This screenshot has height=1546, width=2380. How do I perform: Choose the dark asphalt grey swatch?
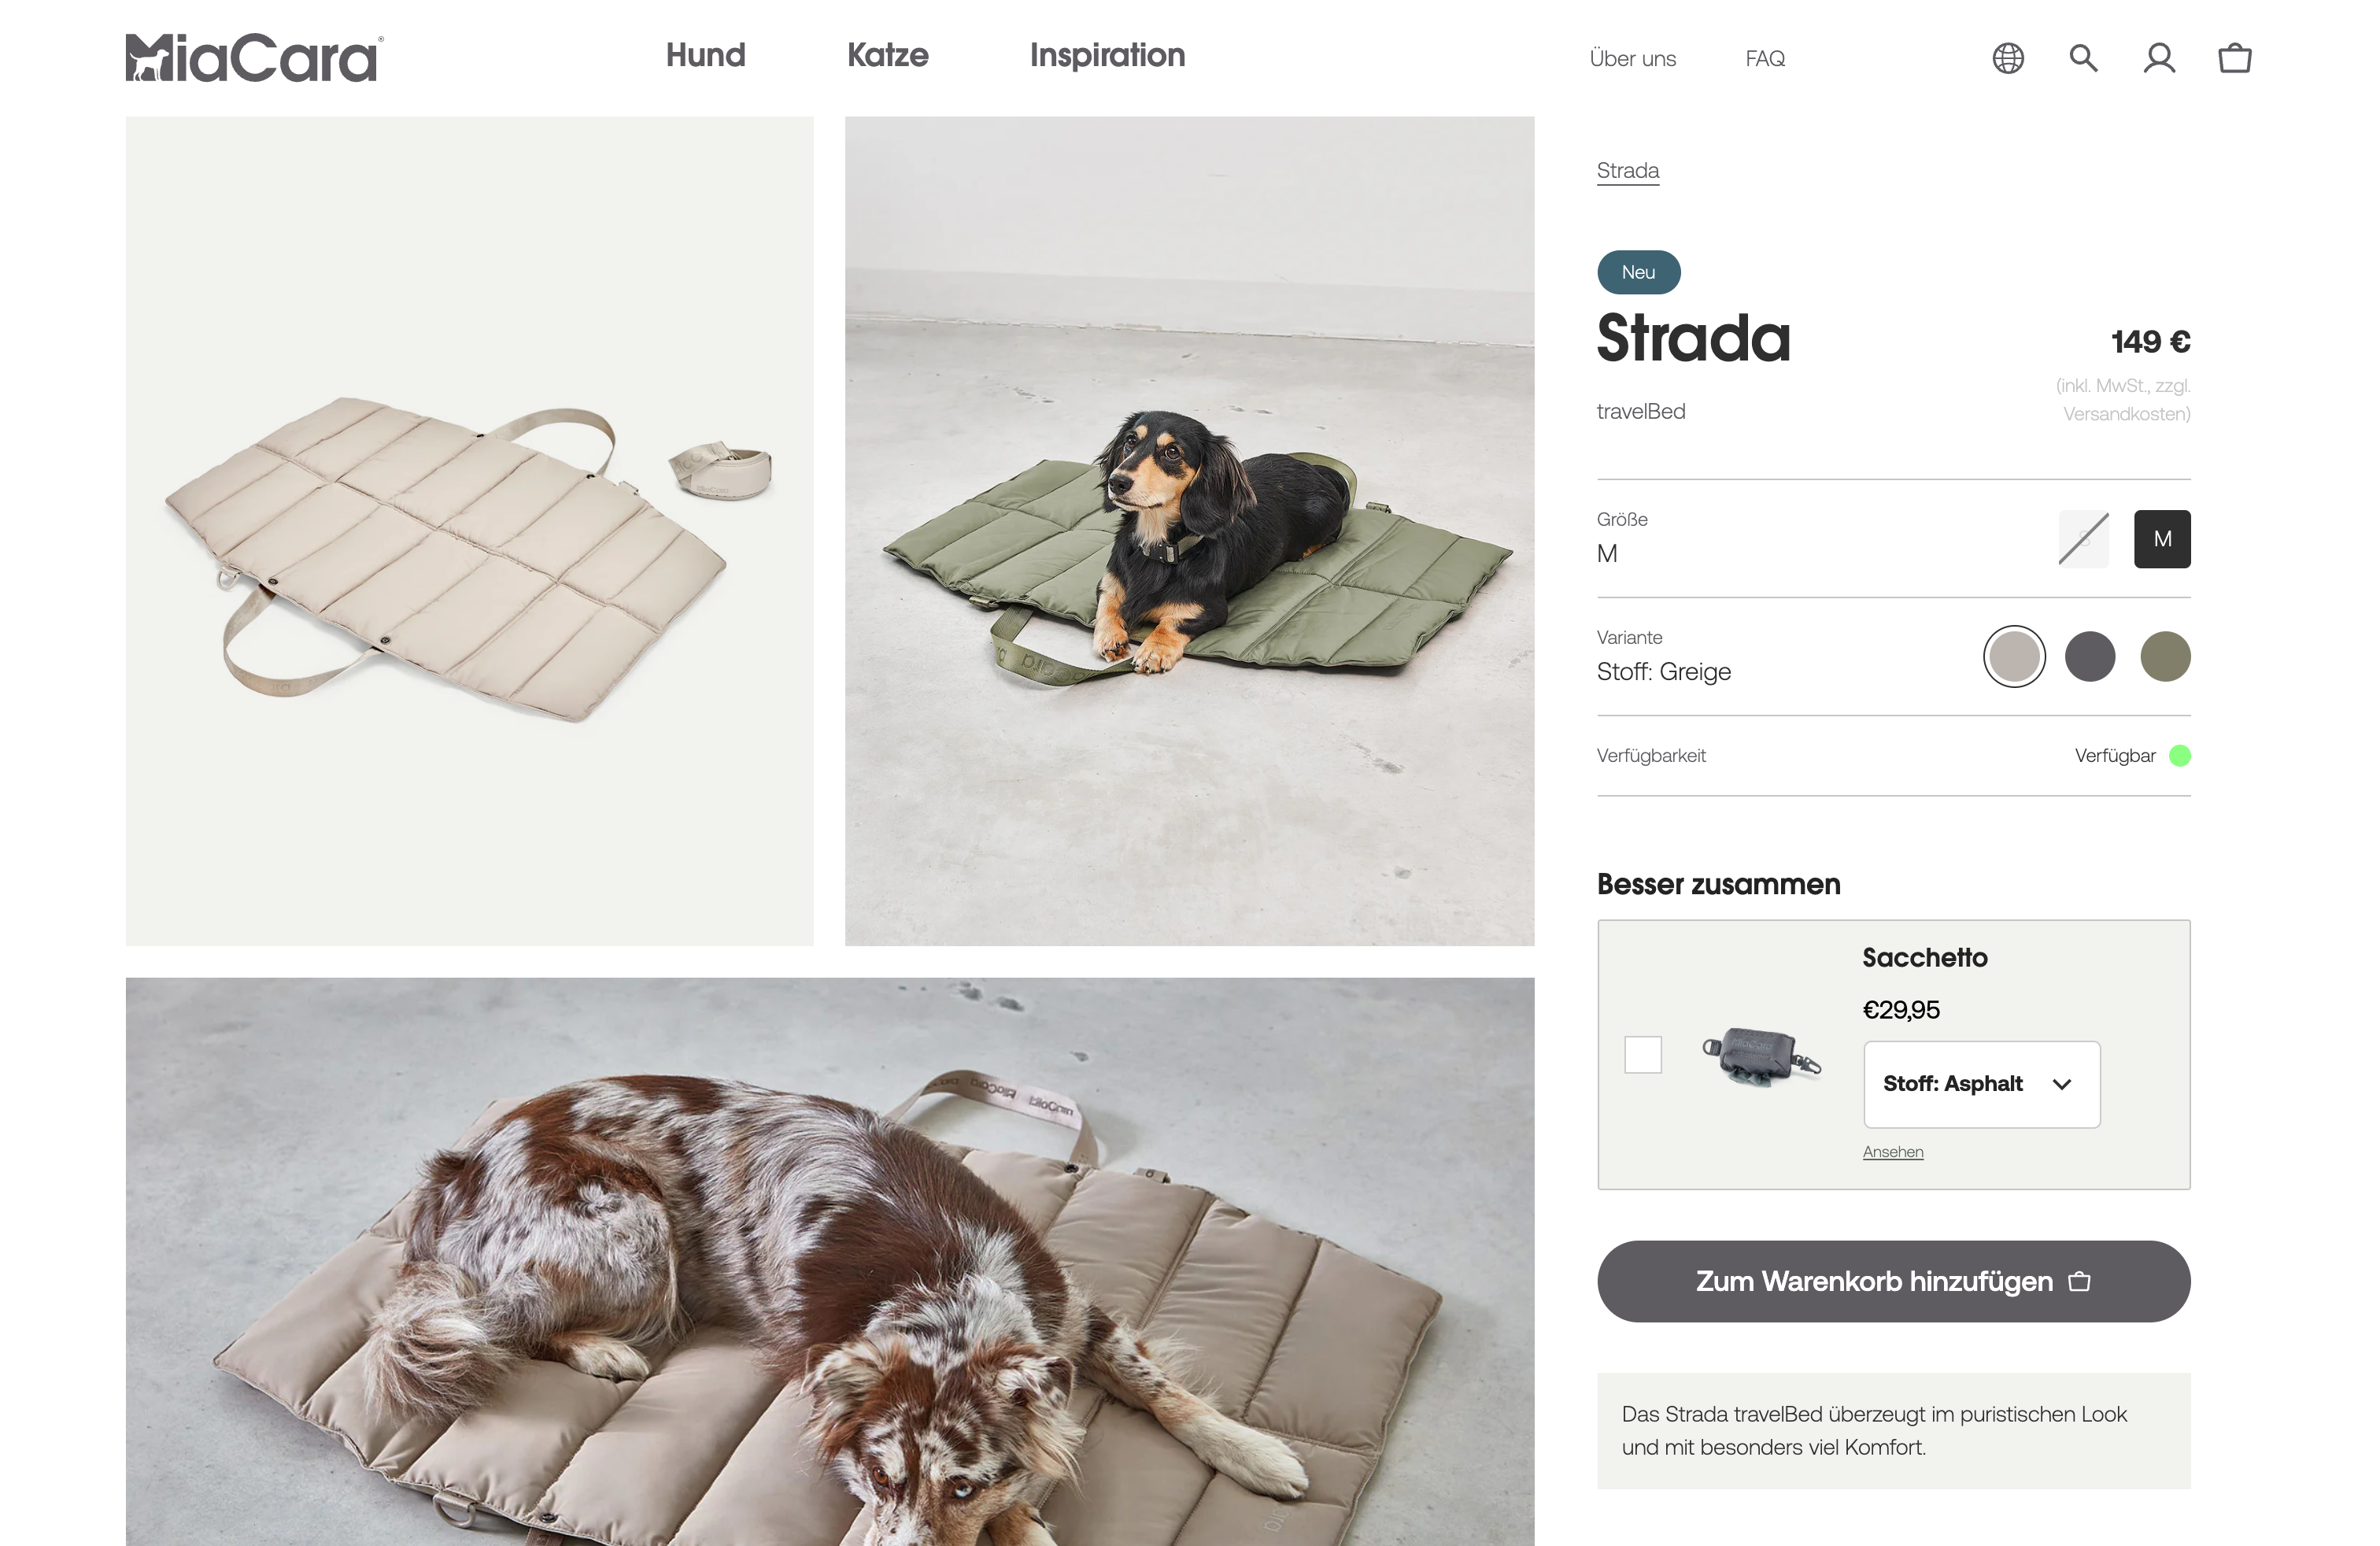2090,657
